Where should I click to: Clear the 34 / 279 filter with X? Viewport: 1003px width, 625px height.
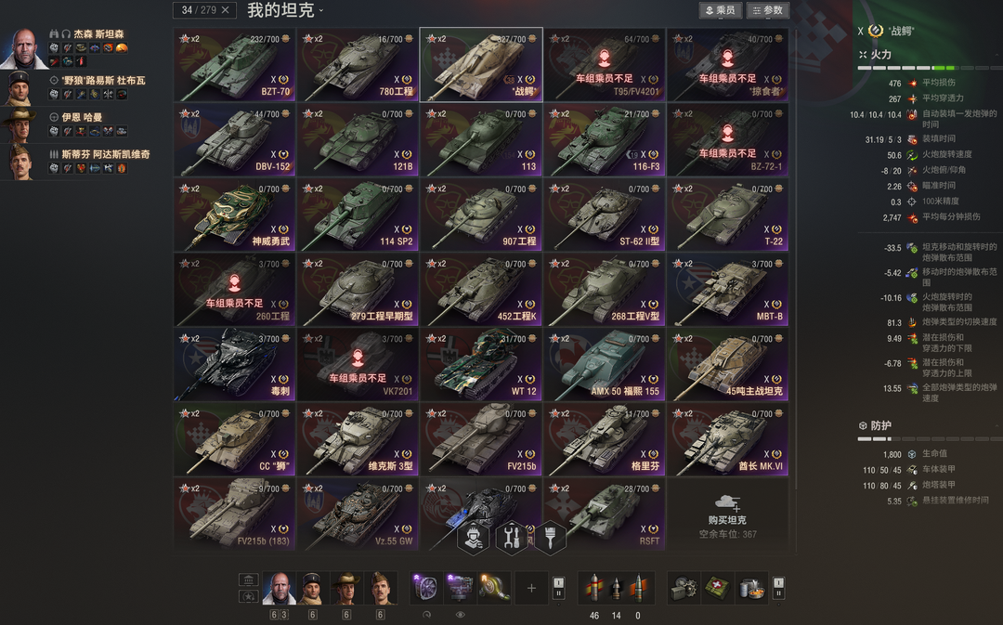(225, 10)
